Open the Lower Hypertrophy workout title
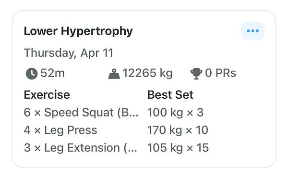The image size is (288, 182). 78,31
